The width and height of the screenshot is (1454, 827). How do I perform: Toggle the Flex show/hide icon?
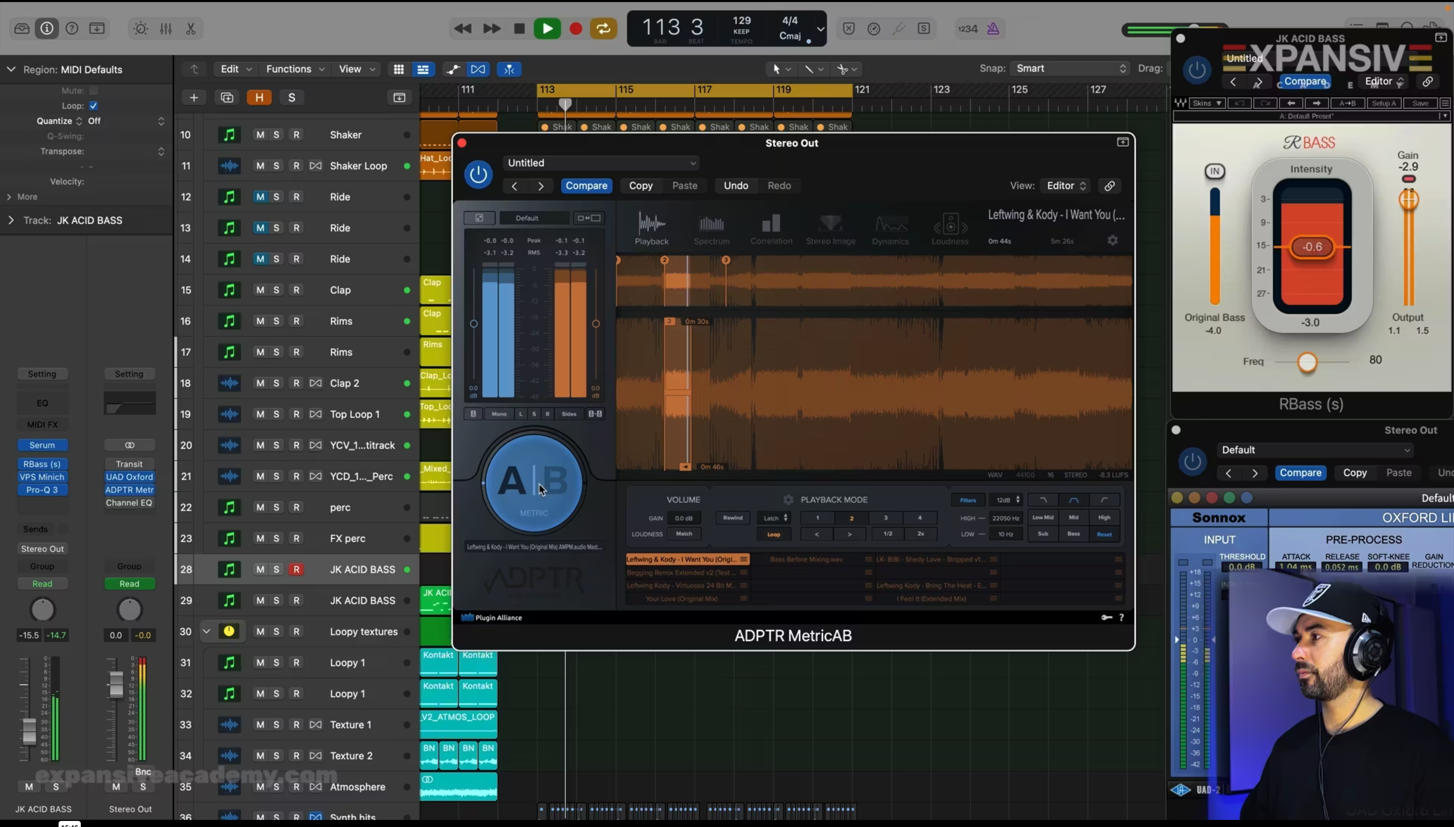(478, 69)
